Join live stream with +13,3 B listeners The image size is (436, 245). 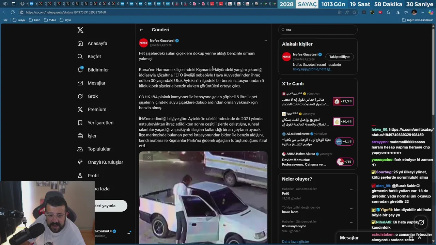(343, 101)
